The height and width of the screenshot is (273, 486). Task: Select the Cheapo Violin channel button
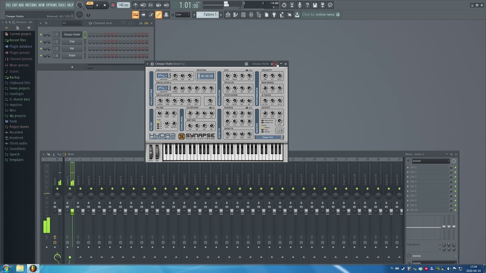click(x=72, y=35)
